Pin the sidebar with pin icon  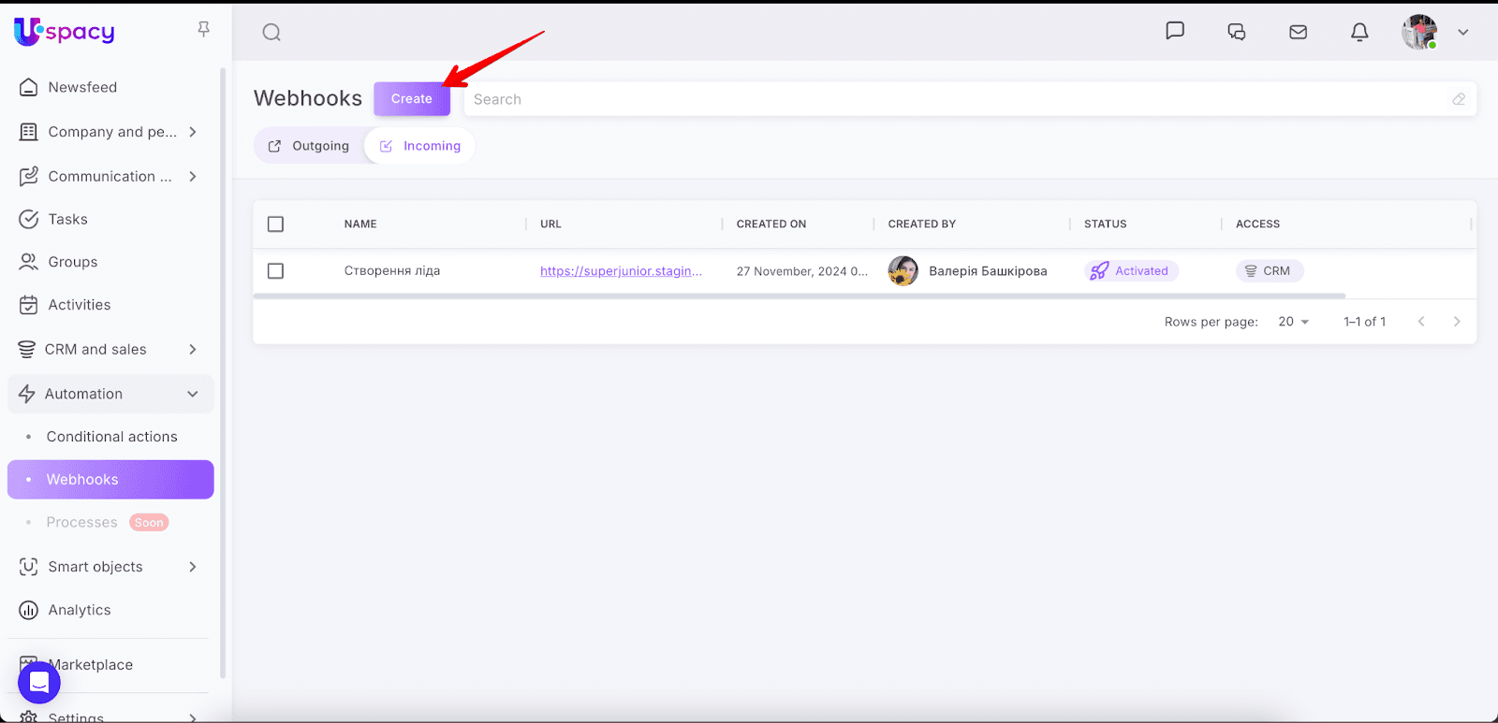(203, 30)
